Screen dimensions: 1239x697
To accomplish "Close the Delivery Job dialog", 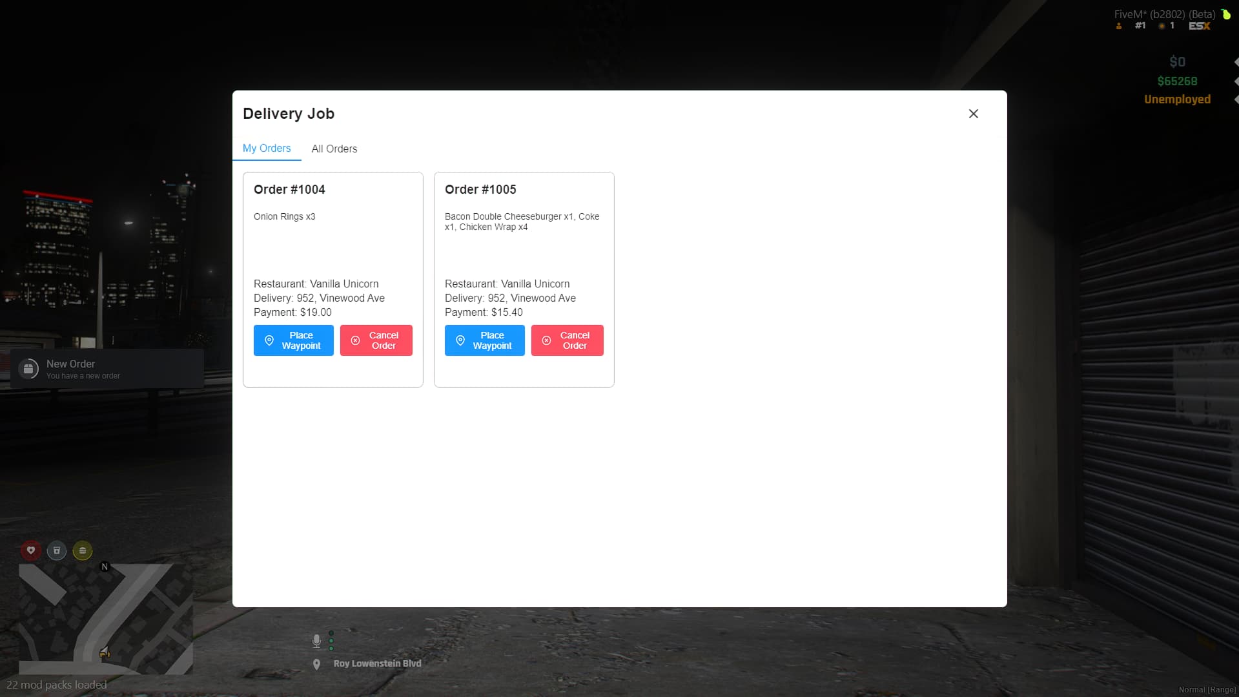I will 973,113.
